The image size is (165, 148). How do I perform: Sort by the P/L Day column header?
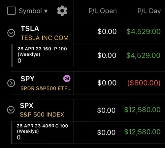tap(149, 11)
